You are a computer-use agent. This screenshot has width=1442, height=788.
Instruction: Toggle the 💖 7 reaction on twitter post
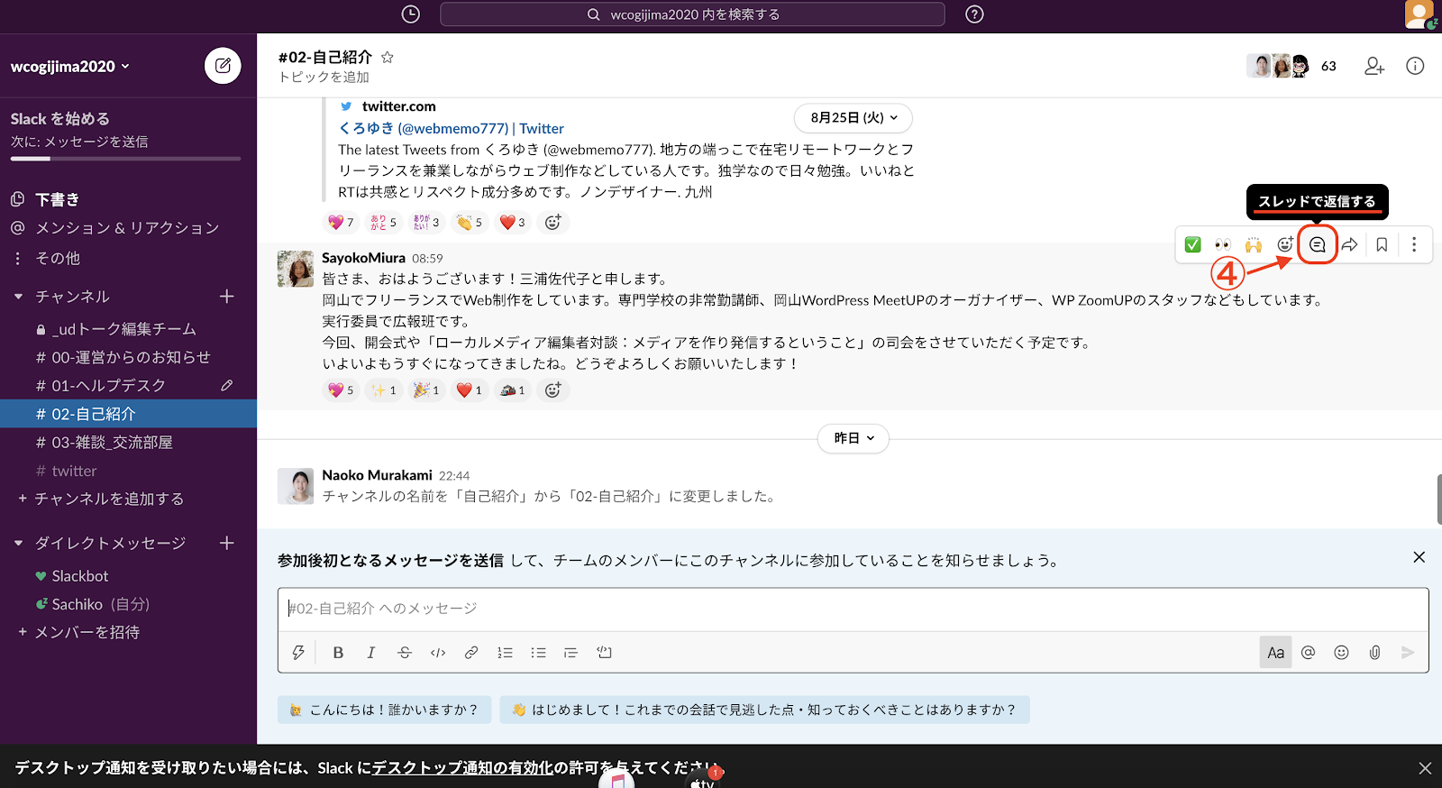(341, 222)
